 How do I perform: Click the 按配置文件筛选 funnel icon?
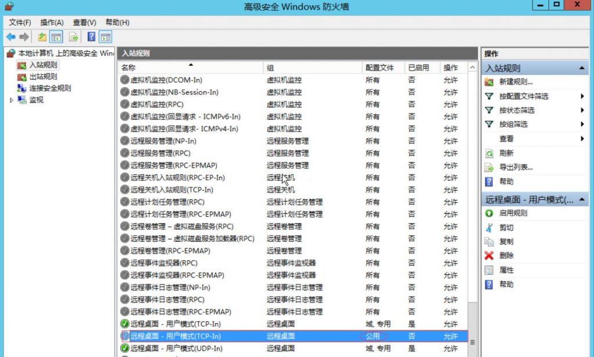coord(489,96)
